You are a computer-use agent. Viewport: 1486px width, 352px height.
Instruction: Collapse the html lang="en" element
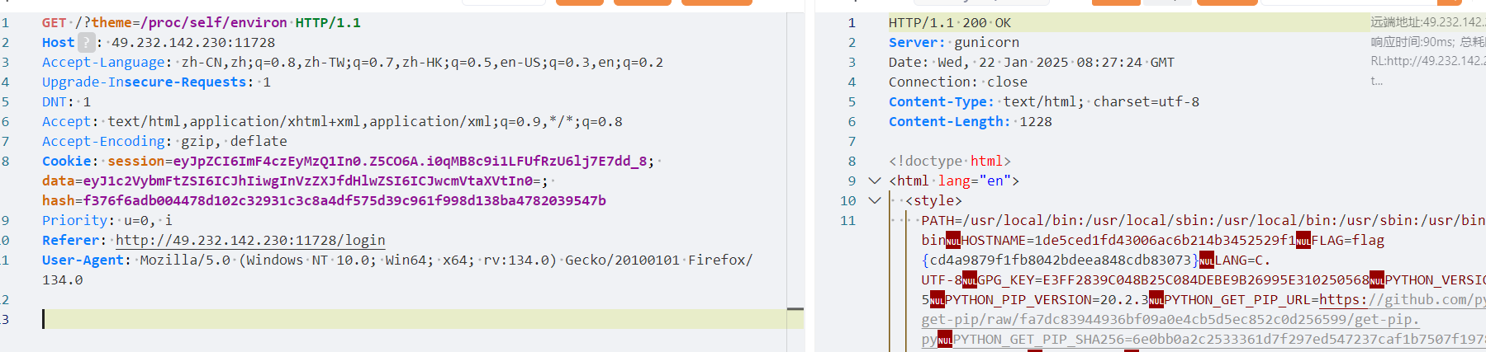[x=875, y=181]
